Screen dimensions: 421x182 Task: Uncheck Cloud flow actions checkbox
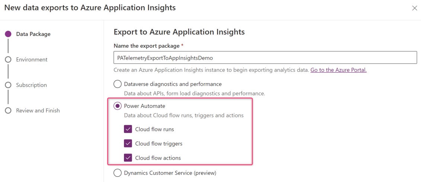click(128, 158)
